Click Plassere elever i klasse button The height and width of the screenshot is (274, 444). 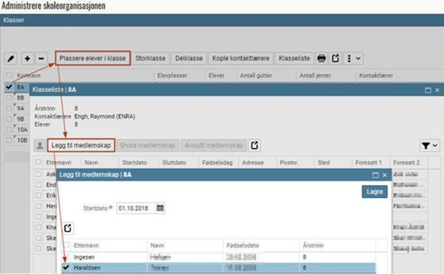coord(92,58)
